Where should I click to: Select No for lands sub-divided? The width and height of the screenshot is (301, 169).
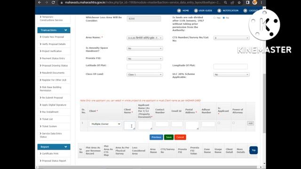click(x=224, y=18)
